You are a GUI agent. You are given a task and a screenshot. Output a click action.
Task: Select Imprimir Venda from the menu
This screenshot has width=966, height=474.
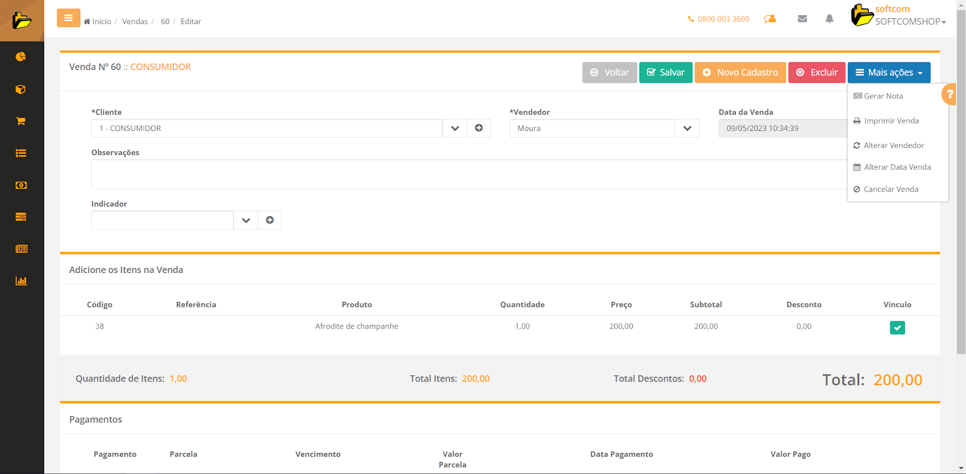[x=891, y=121]
